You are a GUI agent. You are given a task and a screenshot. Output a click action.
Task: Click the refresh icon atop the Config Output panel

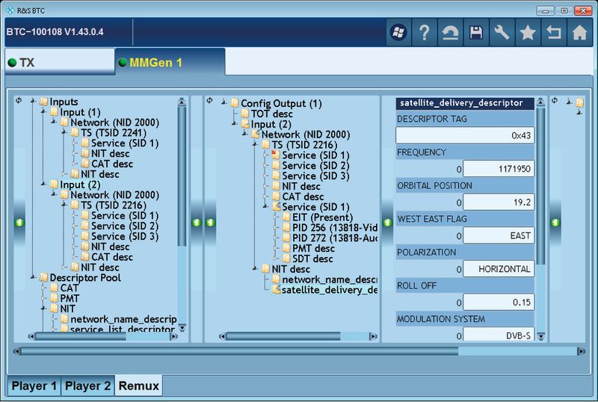tap(209, 101)
